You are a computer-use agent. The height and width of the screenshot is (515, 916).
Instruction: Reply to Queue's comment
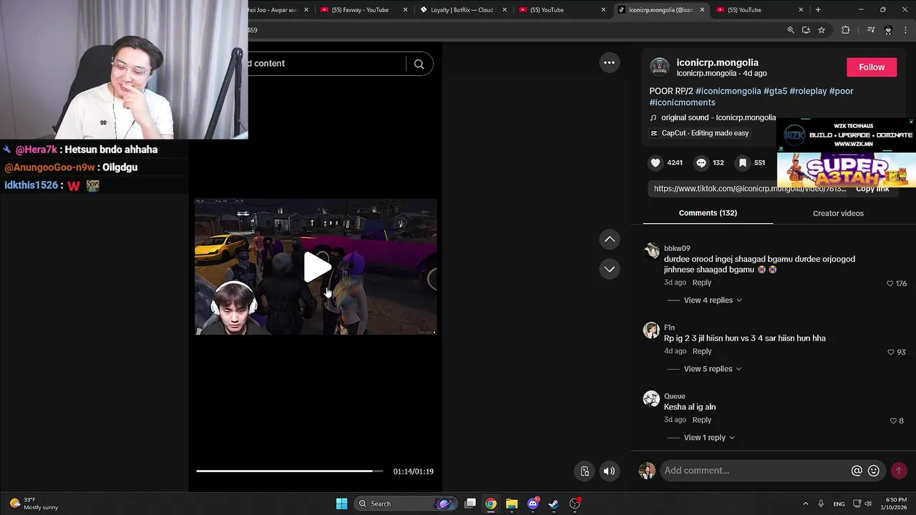[701, 420]
